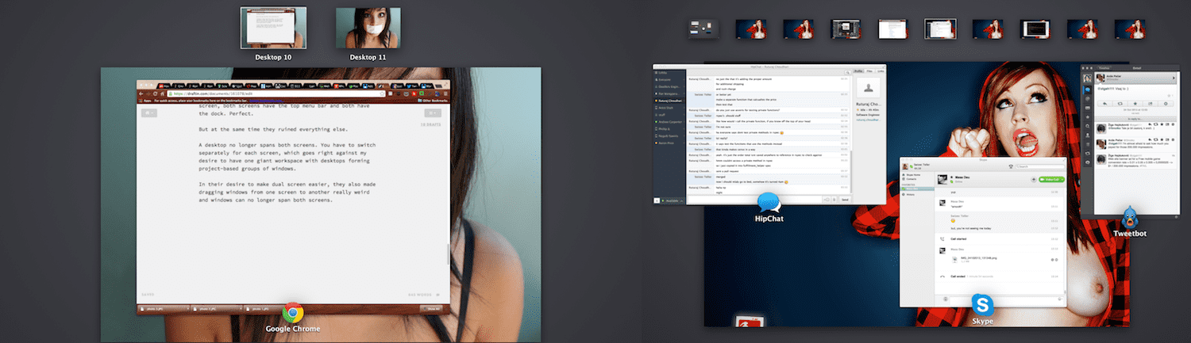Click the Show All button in Chrome downloads bar

pos(434,309)
